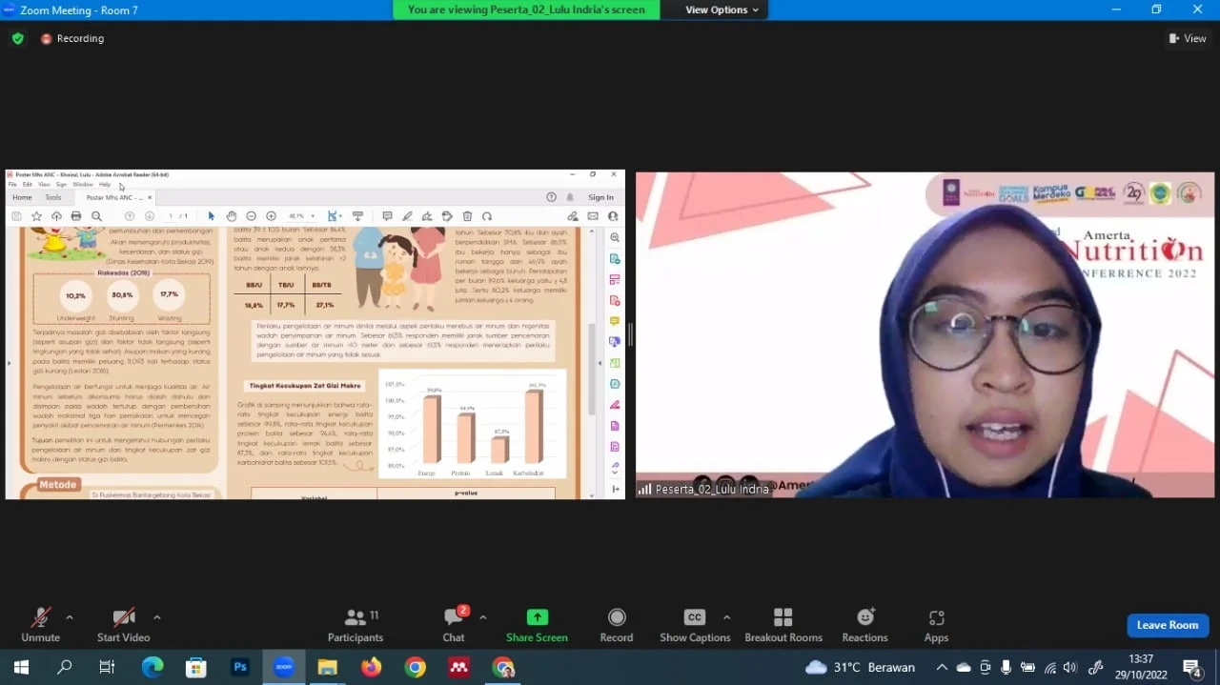The width and height of the screenshot is (1220, 685).
Task: Choose the Selection arrow tool
Action: (x=212, y=216)
